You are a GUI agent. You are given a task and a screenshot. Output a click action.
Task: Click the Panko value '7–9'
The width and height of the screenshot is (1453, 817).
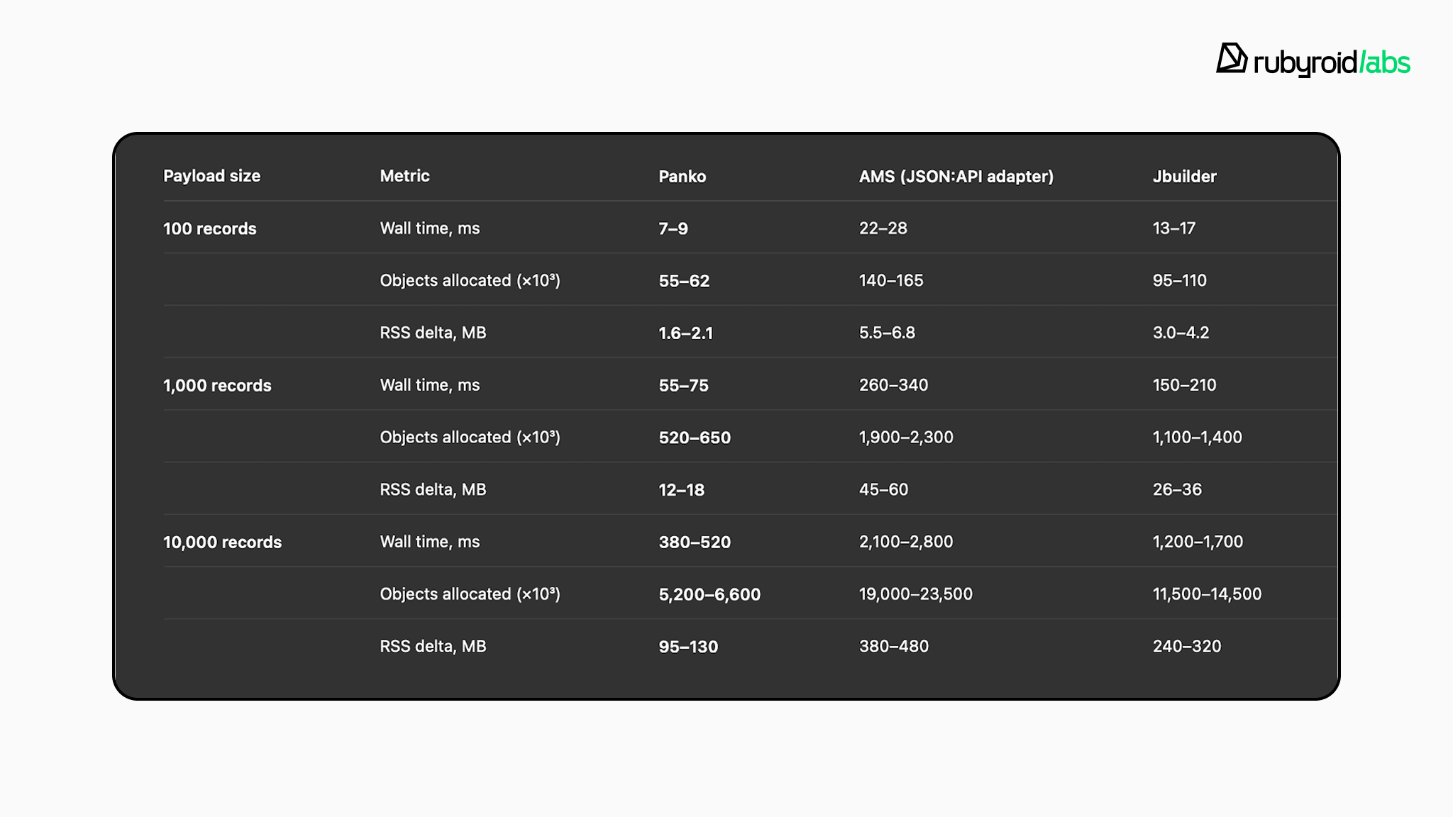[673, 228]
